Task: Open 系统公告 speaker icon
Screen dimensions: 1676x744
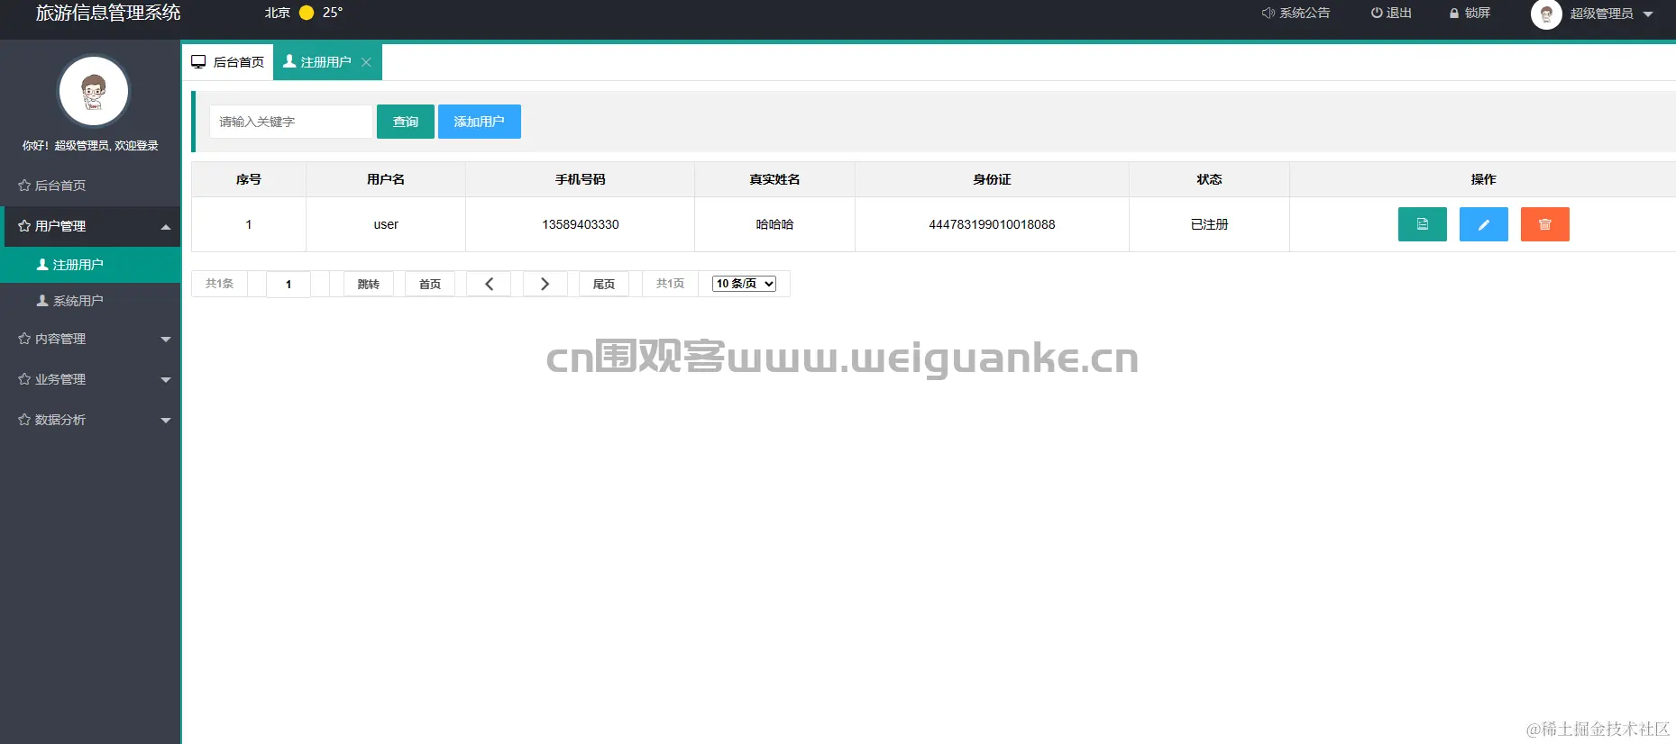Action: click(x=1268, y=14)
